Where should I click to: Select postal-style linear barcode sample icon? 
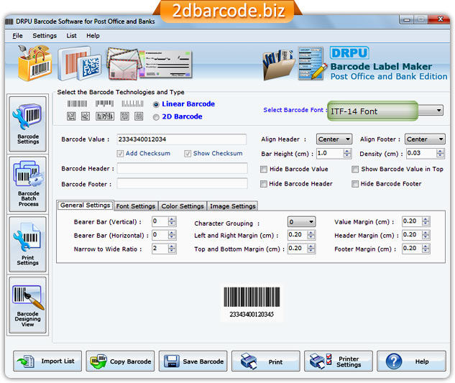click(x=132, y=103)
